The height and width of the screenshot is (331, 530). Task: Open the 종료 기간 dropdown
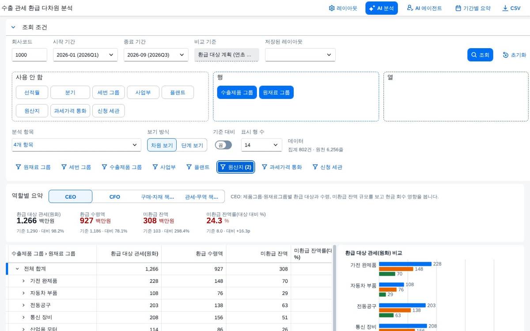tap(156, 55)
